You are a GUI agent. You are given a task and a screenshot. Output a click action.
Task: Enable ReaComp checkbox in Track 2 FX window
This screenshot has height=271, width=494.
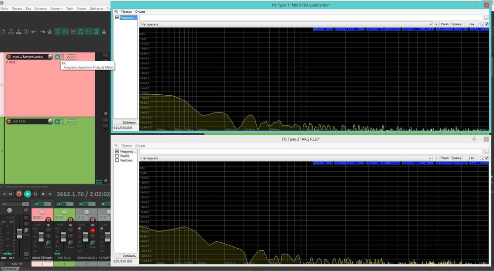[x=117, y=160]
